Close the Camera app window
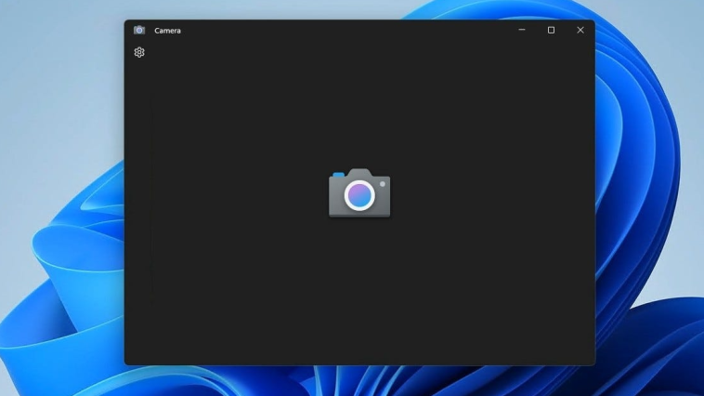This screenshot has height=396, width=704. 580,30
